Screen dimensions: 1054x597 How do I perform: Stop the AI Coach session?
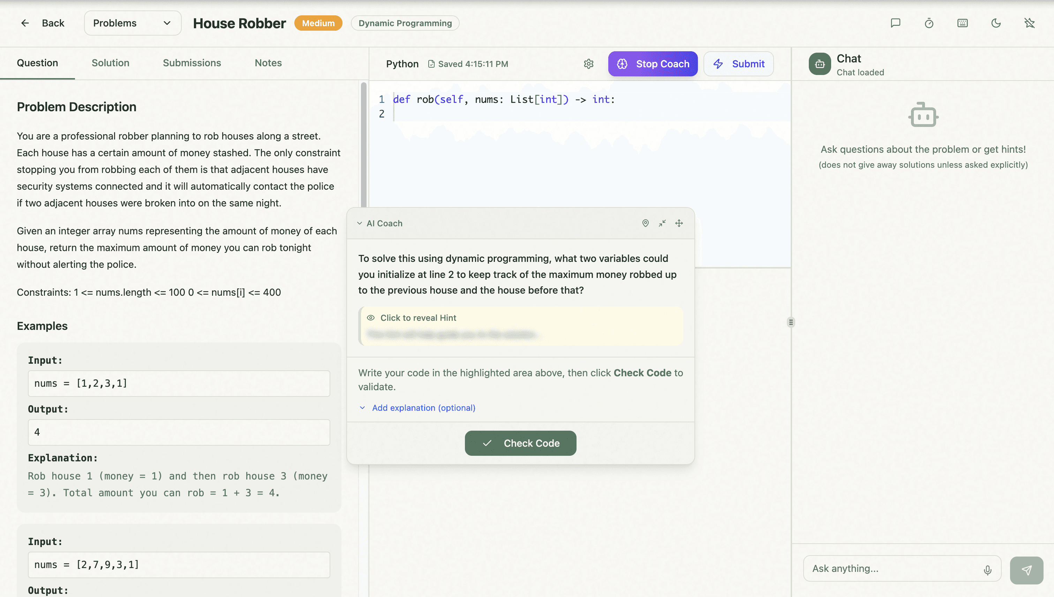point(653,64)
